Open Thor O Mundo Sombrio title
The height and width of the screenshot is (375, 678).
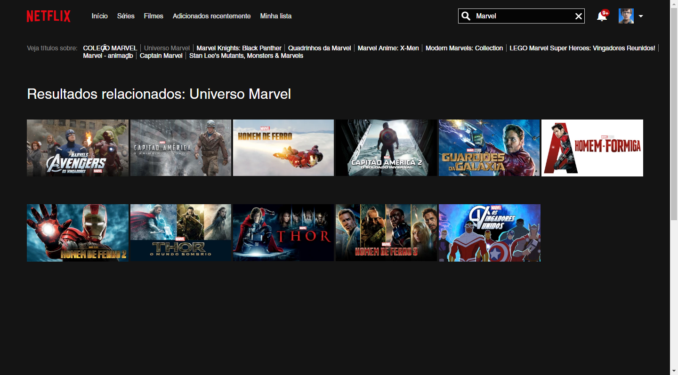(x=181, y=232)
